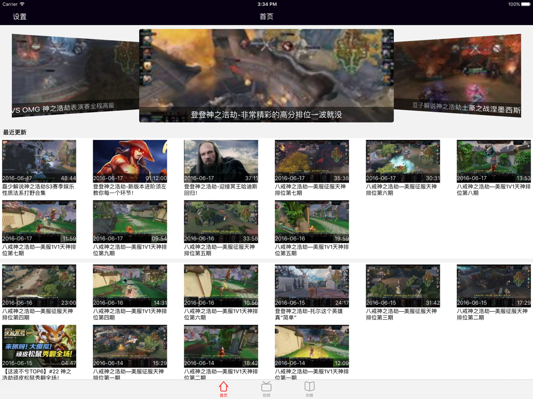The width and height of the screenshot is (533, 399).
Task: Play the 30:31 video thumbnail
Action: pos(403,161)
